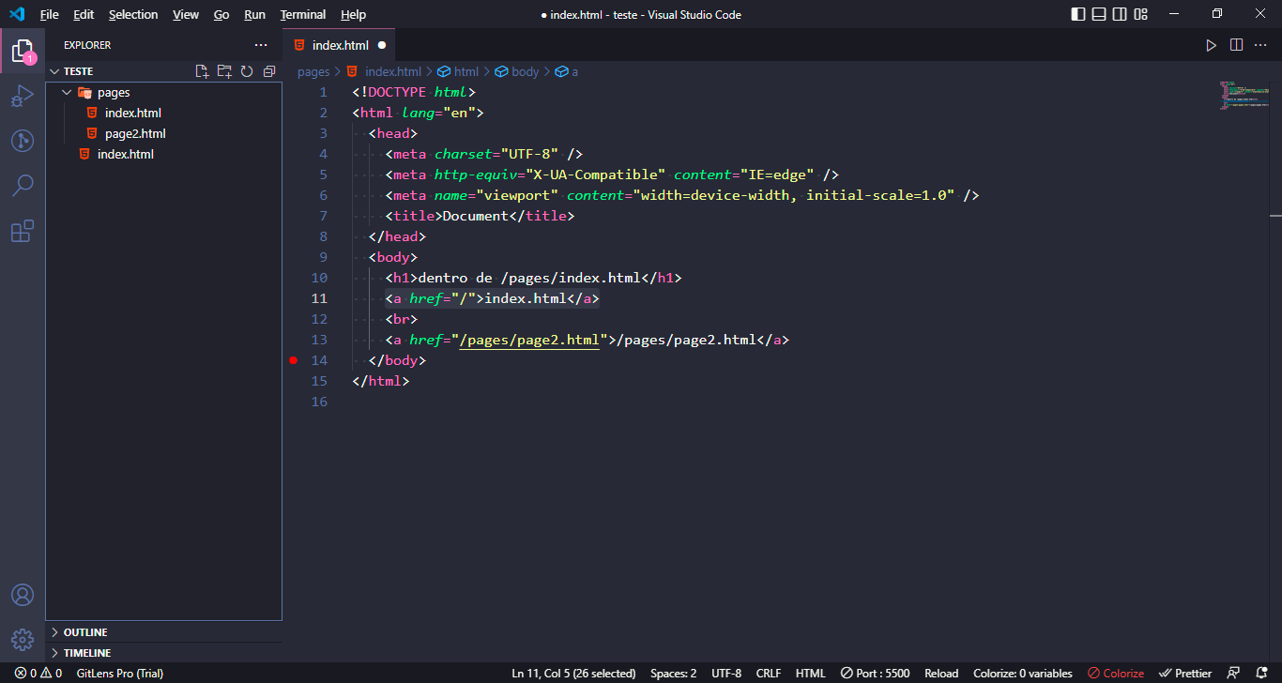Image resolution: width=1282 pixels, height=683 pixels.
Task: Open the Edit menu
Action: [84, 14]
